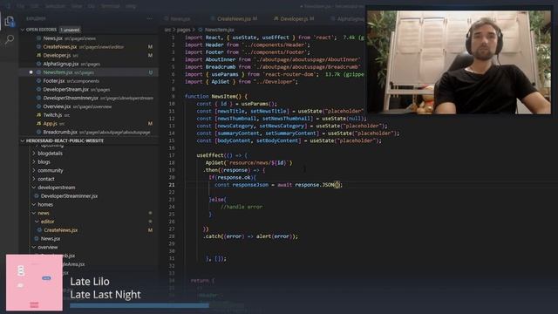Open Breadcrumb.jsx in Open Editors list
The height and width of the screenshot is (314, 558).
pos(89,132)
